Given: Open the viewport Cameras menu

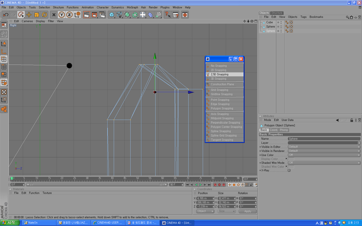Looking at the screenshot, I should tap(27, 21).
